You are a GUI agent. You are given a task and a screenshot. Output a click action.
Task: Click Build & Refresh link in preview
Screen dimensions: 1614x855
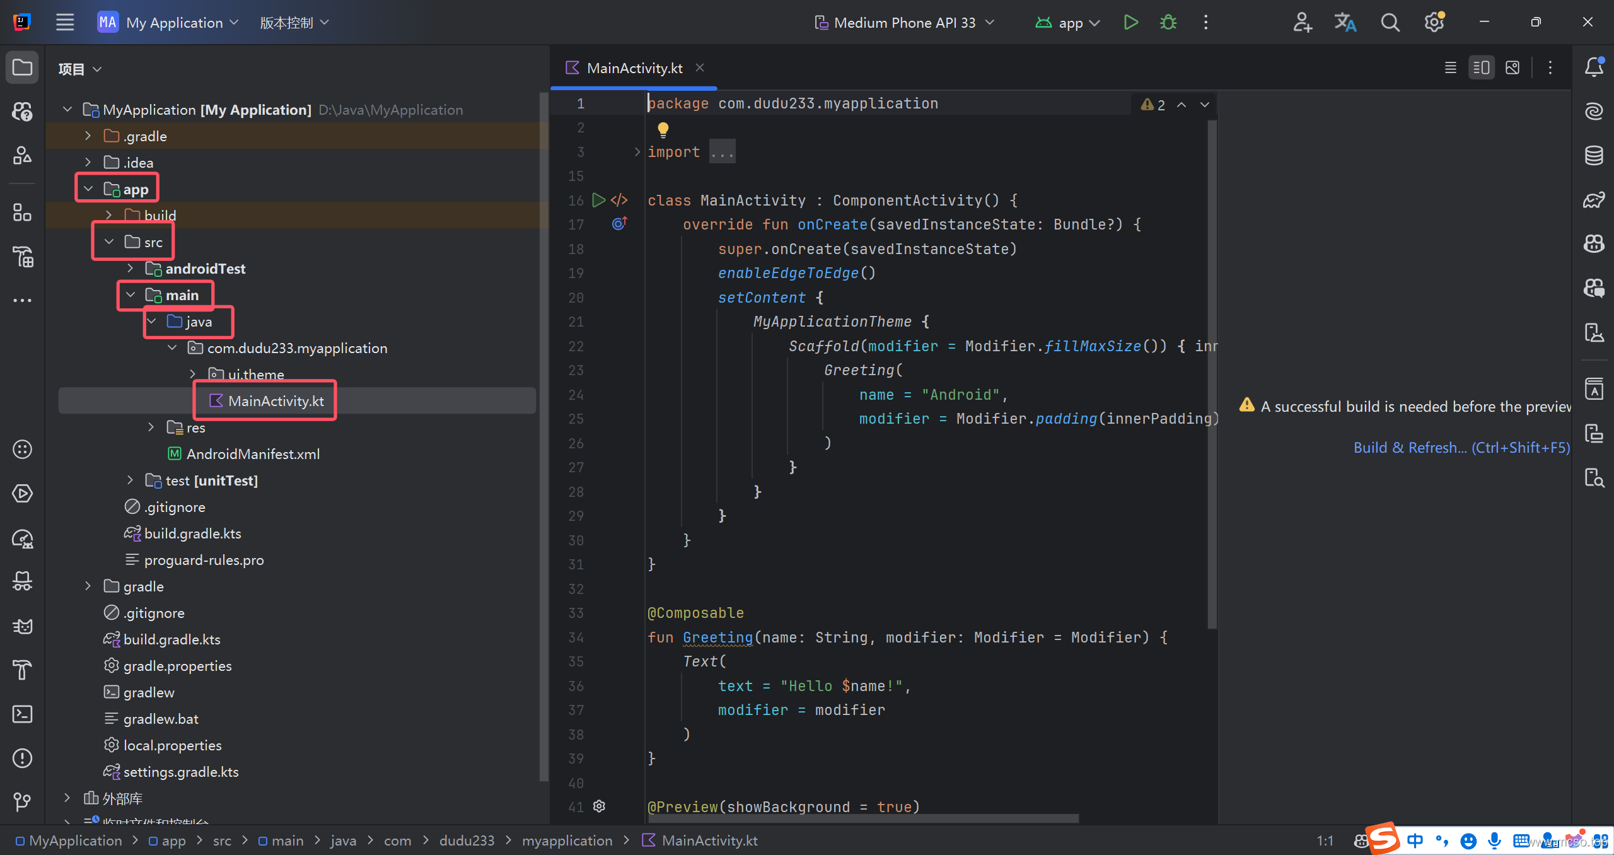(x=1461, y=448)
